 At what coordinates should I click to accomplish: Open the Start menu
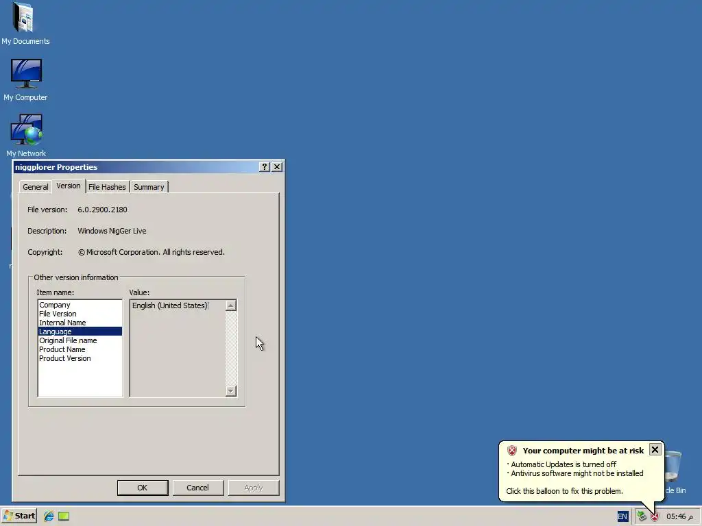[x=19, y=516]
